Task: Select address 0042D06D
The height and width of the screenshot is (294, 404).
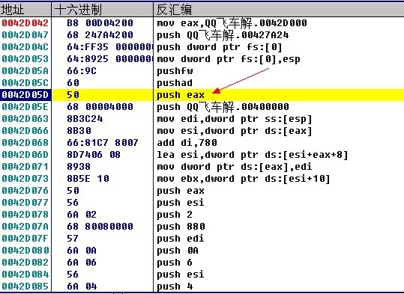Action: [x=25, y=155]
